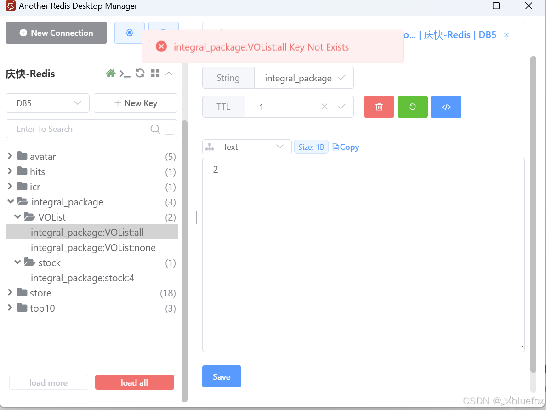
Task: Confirm TTL change with checkmark
Action: (x=342, y=107)
